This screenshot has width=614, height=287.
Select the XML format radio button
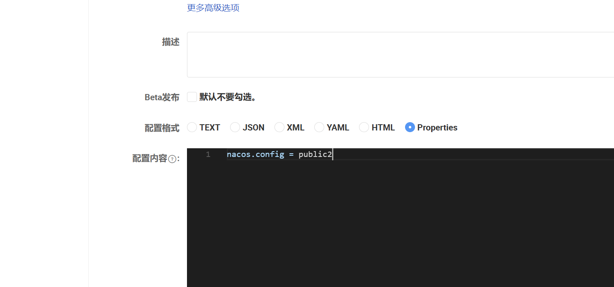point(279,127)
